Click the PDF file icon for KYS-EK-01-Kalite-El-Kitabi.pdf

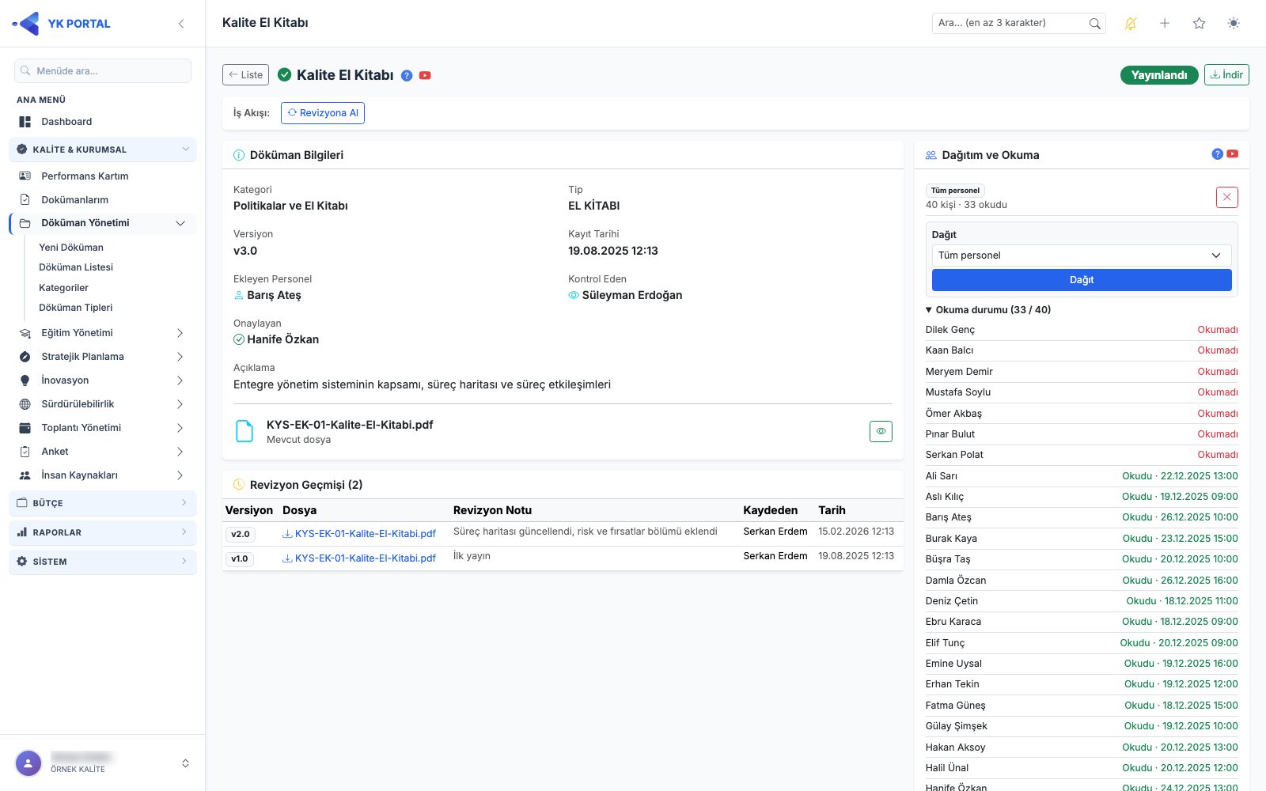(x=245, y=431)
